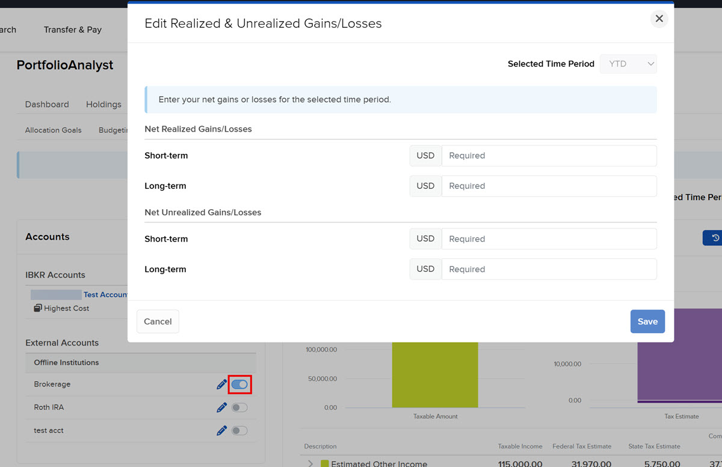Switch to the Holdings tab
Image resolution: width=722 pixels, height=467 pixels.
tap(103, 104)
